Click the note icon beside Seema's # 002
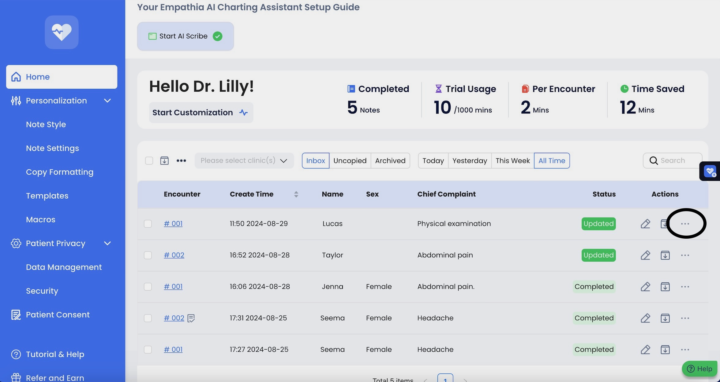The width and height of the screenshot is (720, 382). click(x=191, y=318)
